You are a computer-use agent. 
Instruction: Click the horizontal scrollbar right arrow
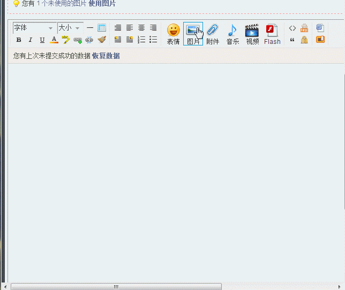pos(339,287)
